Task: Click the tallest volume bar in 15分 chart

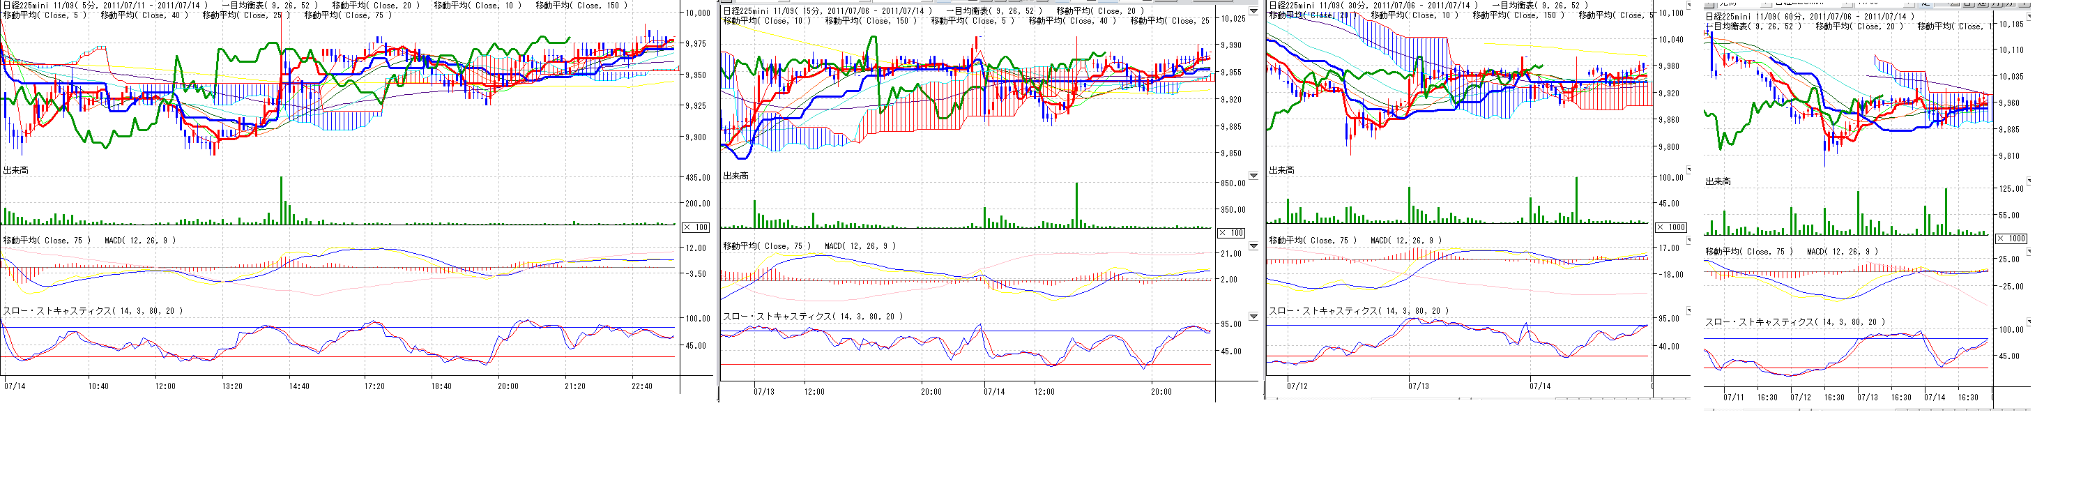Action: pyautogui.click(x=1076, y=205)
